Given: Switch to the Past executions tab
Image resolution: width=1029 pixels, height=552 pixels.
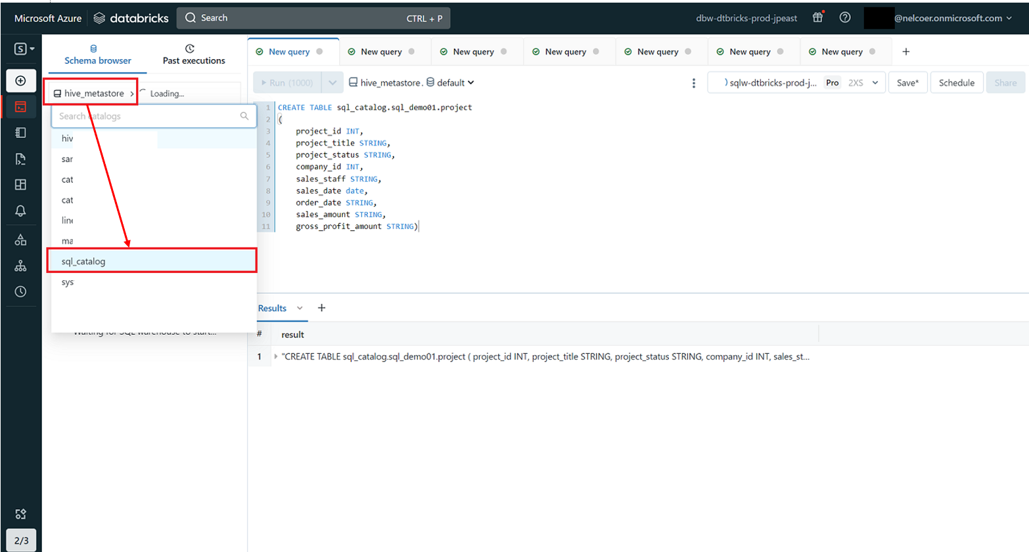Looking at the screenshot, I should (x=194, y=54).
